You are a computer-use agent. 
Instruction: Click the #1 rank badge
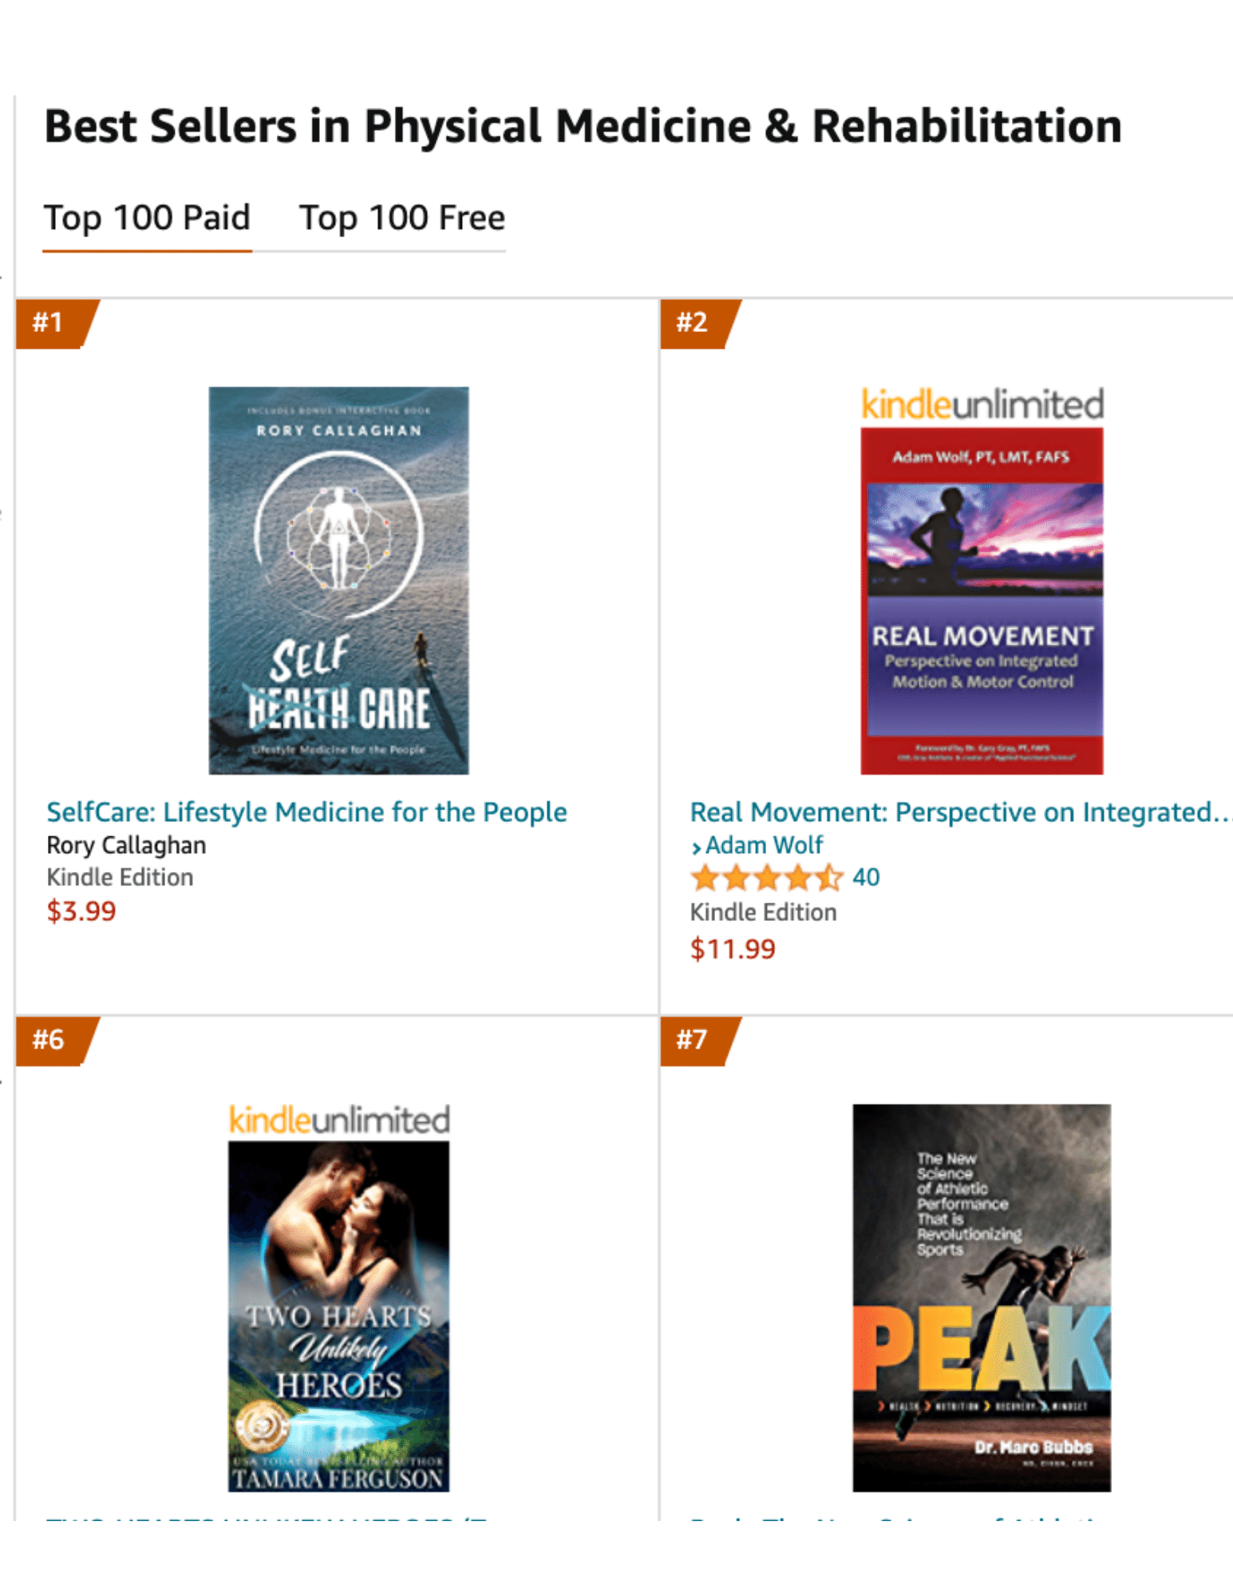tap(57, 323)
